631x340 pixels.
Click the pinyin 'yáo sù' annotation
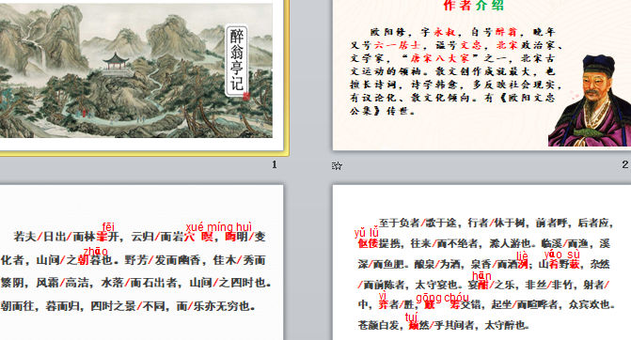point(561,255)
